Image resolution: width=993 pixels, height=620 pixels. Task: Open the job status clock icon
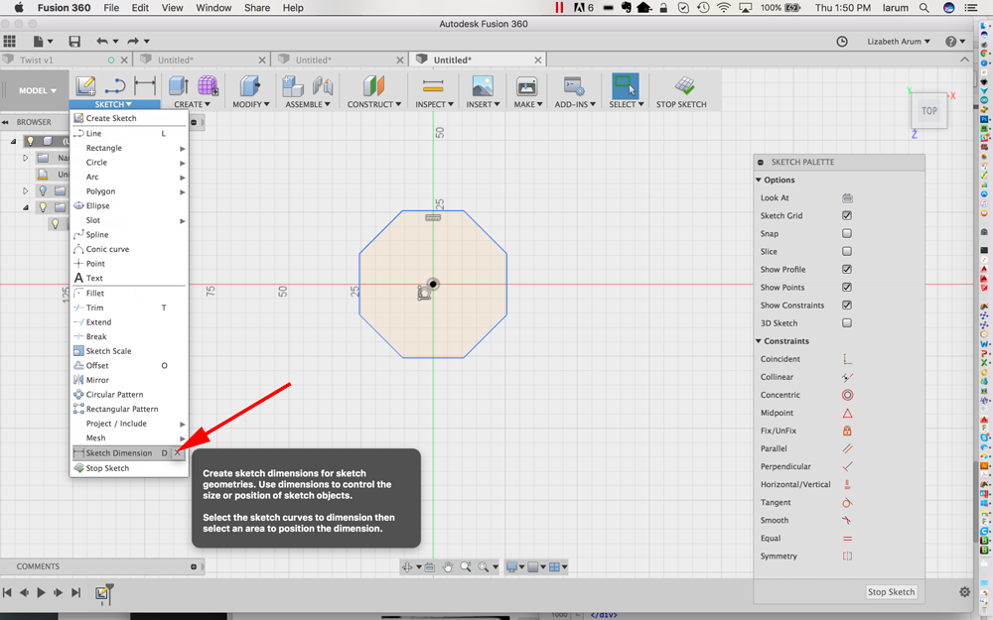point(842,41)
